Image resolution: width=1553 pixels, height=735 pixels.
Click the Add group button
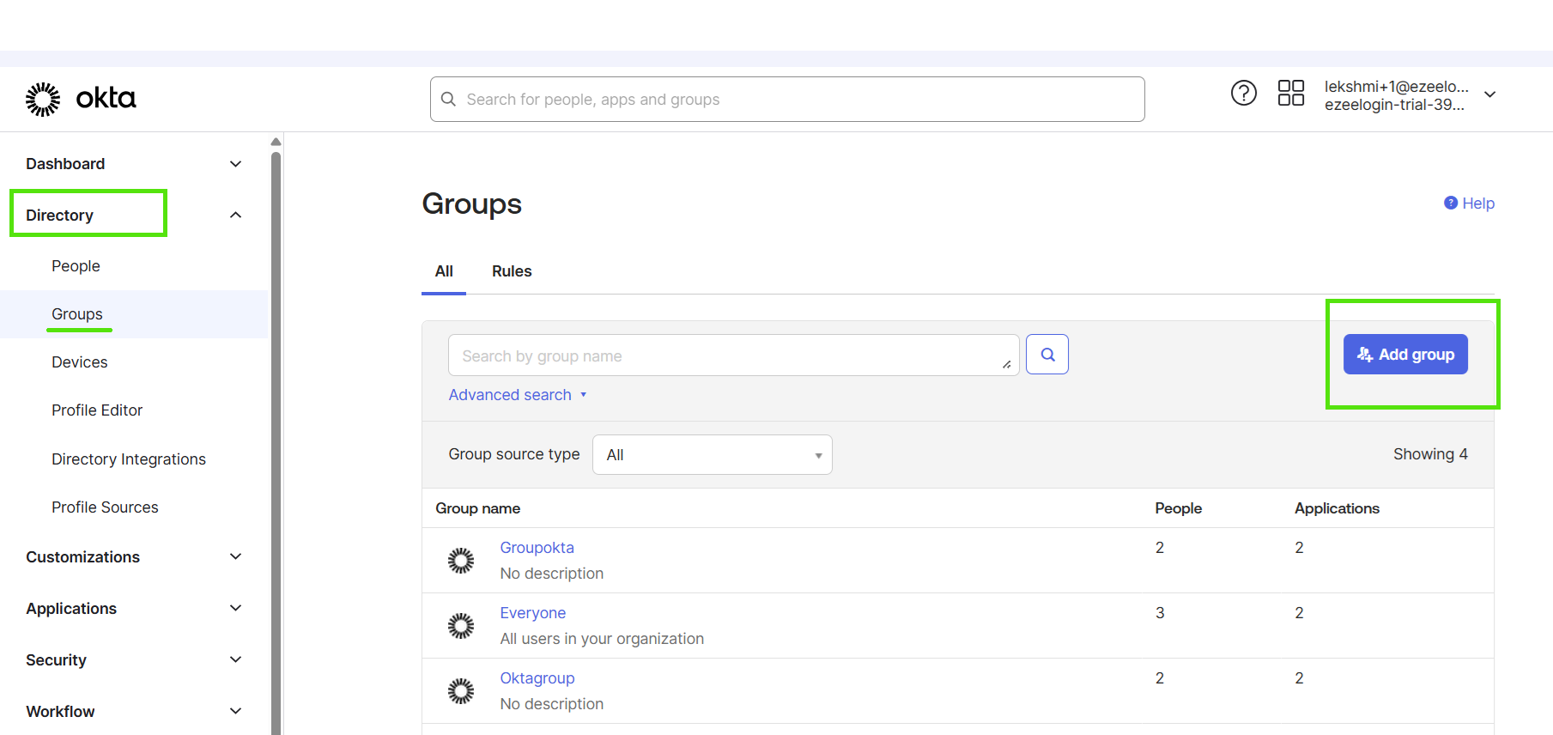pyautogui.click(x=1405, y=355)
